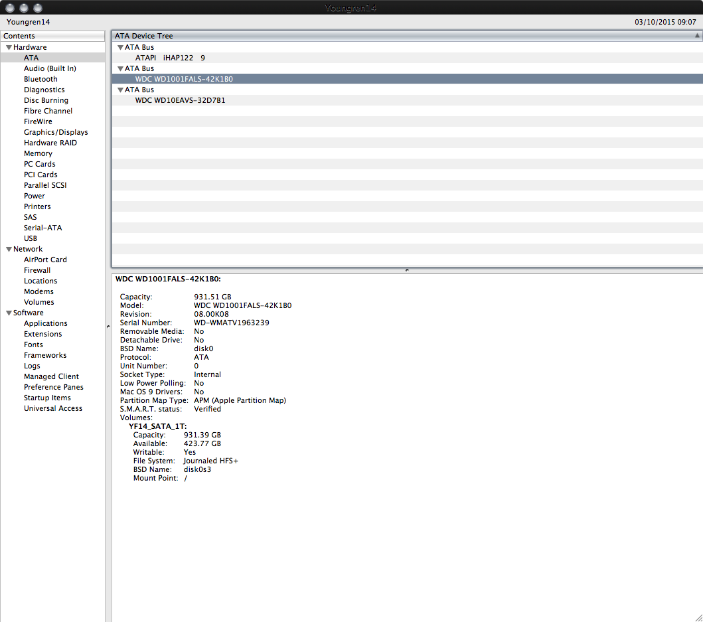
Task: Collapse the ATA Bus above WD1001FALS
Action: 120,68
